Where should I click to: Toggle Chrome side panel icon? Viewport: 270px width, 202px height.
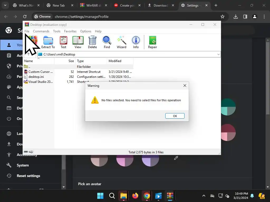pos(245,17)
